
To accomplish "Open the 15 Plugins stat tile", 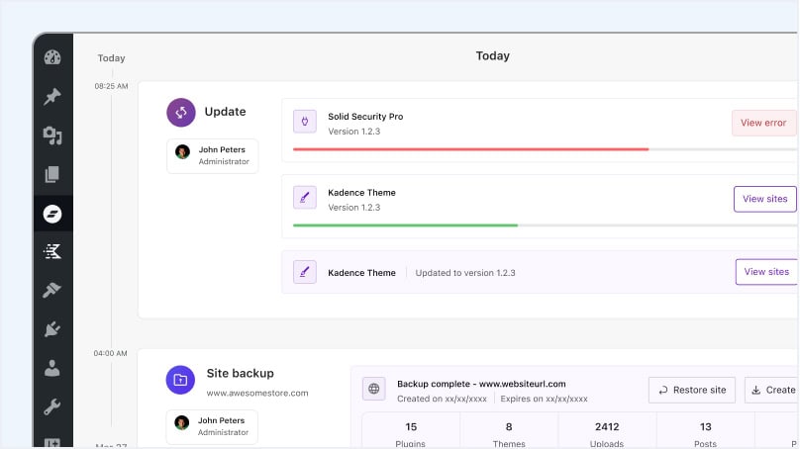I will 410,433.
